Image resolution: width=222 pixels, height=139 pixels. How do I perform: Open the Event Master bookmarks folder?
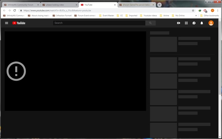pos(107,16)
